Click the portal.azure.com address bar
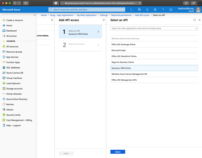Viewport: 202px width, 158px height. (101, 3)
